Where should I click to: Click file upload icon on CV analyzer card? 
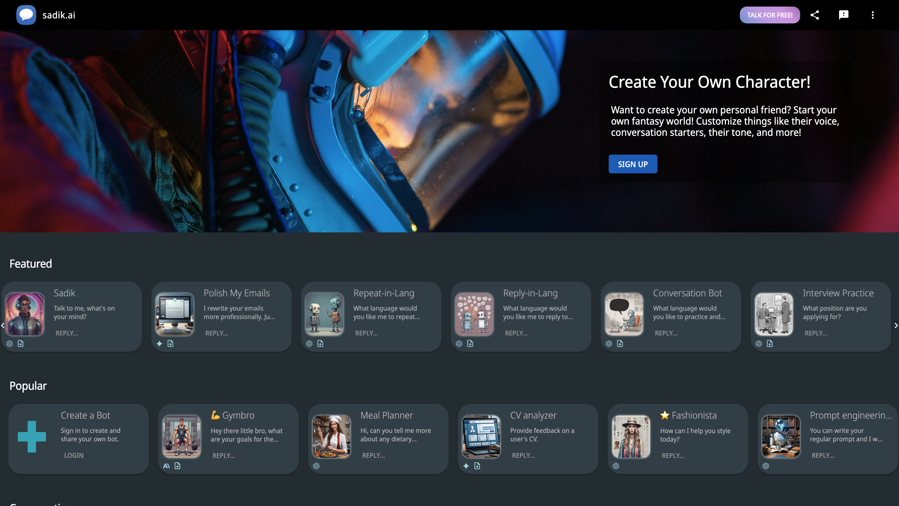pos(477,466)
